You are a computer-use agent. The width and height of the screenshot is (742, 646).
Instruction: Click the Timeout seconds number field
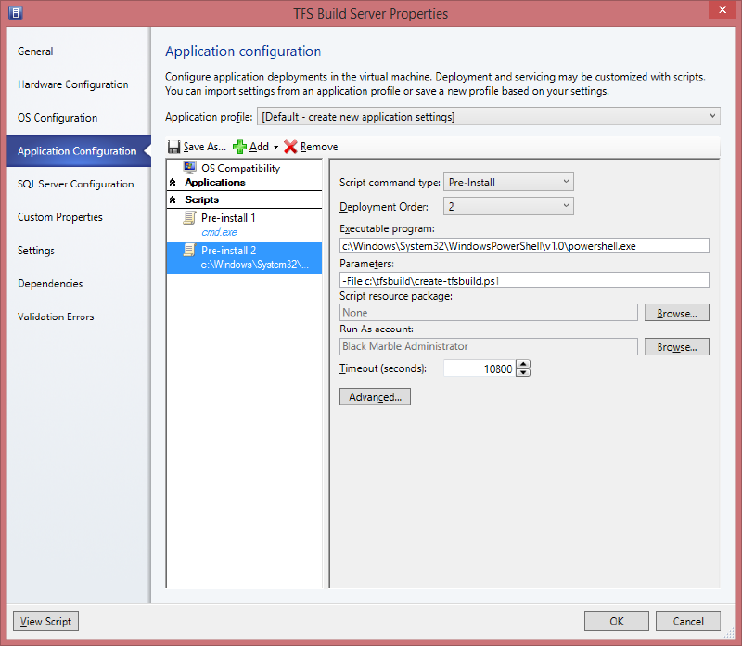(480, 368)
